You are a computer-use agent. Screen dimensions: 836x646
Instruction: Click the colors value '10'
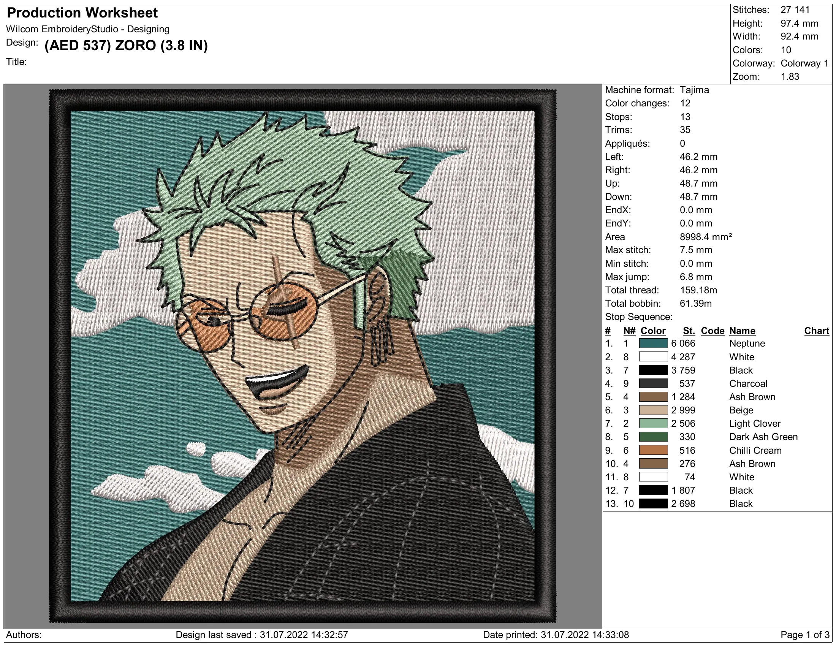pos(786,50)
